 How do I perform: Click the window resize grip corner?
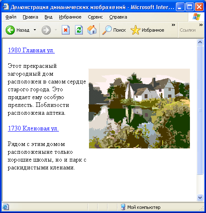201,208
